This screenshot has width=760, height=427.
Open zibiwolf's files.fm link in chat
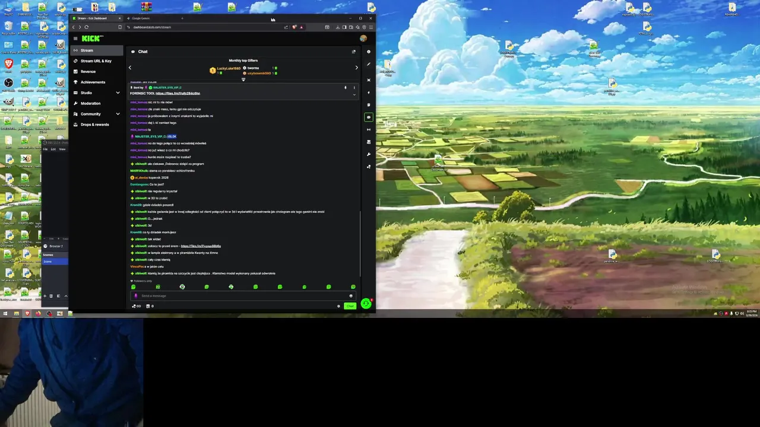[x=201, y=246]
